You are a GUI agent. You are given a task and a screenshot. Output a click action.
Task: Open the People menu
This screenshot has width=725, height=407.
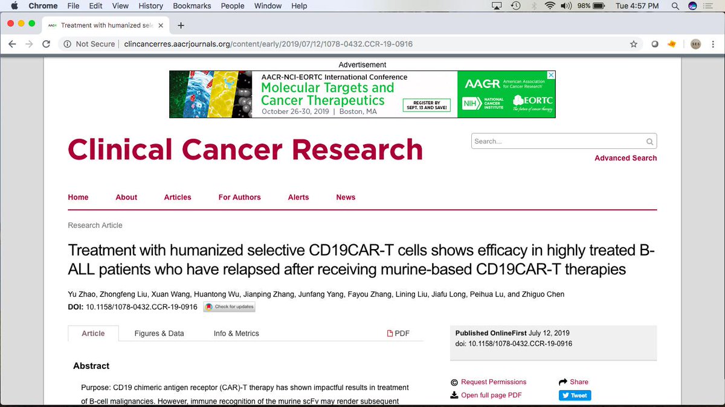click(233, 5)
